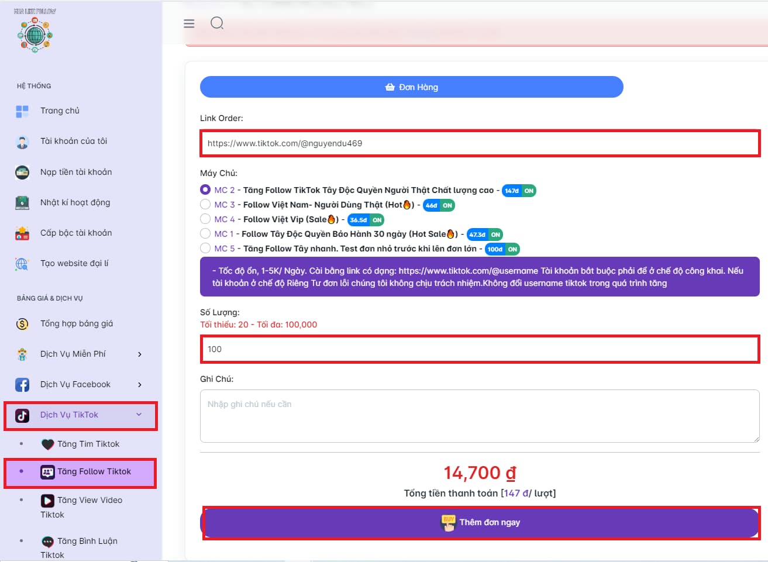The height and width of the screenshot is (562, 768).
Task: Click the Link Order input field
Action: click(x=480, y=143)
